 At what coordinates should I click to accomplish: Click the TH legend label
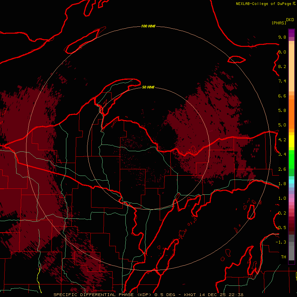click(283, 257)
